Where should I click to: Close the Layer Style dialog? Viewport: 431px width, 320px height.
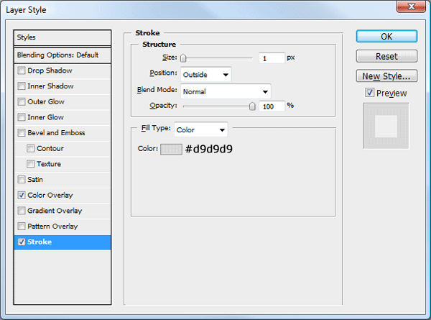(411, 6)
